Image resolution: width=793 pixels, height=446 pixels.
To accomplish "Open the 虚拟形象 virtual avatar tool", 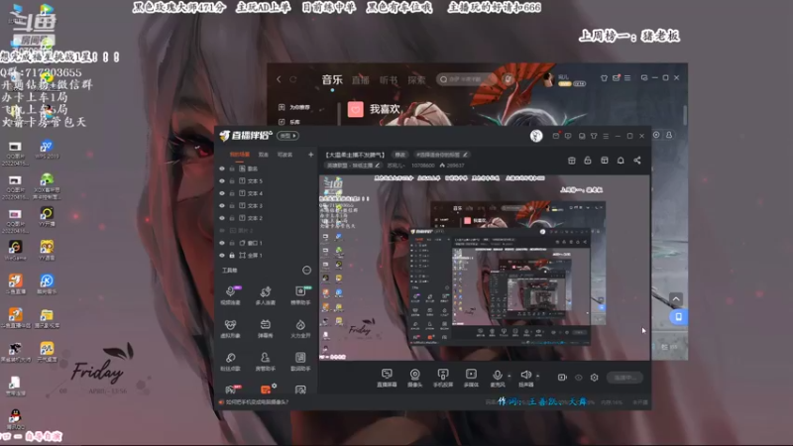I will coord(230,329).
